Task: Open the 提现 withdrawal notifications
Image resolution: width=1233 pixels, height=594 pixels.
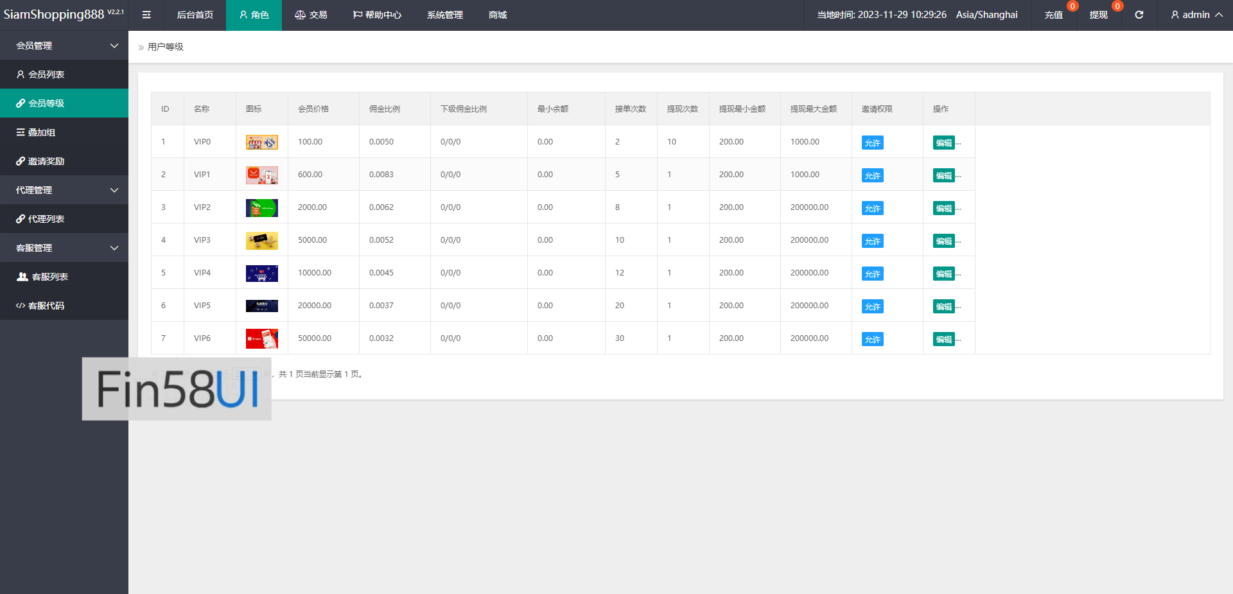Action: (x=1098, y=15)
